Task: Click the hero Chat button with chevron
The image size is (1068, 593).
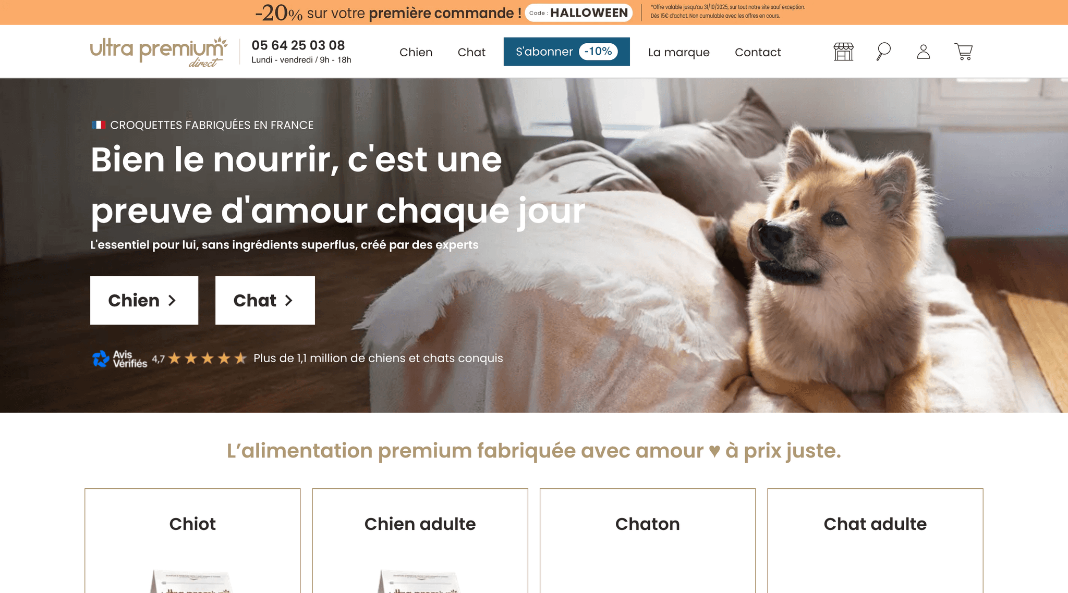Action: click(x=265, y=300)
